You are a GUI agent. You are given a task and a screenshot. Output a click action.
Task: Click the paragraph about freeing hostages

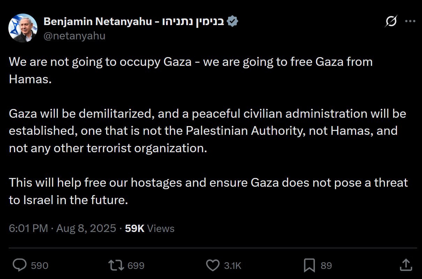(x=208, y=191)
